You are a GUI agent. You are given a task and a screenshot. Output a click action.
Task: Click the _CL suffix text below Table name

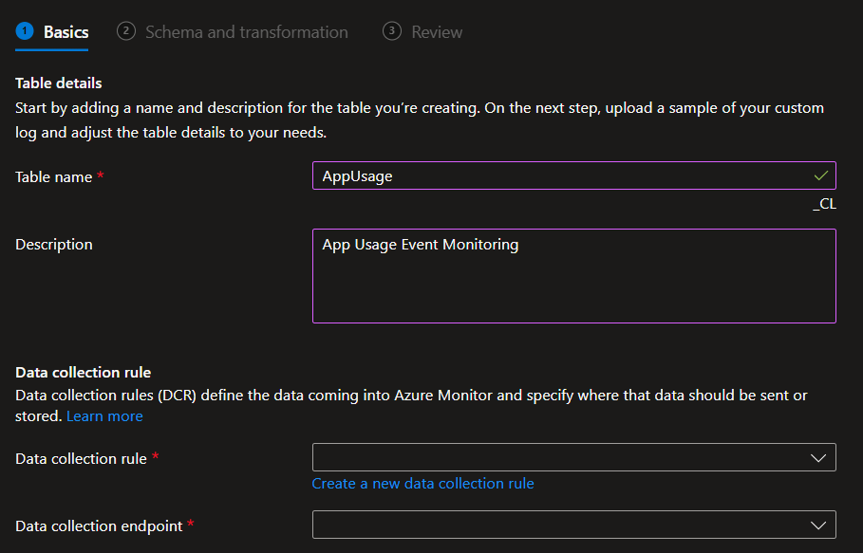(x=824, y=203)
